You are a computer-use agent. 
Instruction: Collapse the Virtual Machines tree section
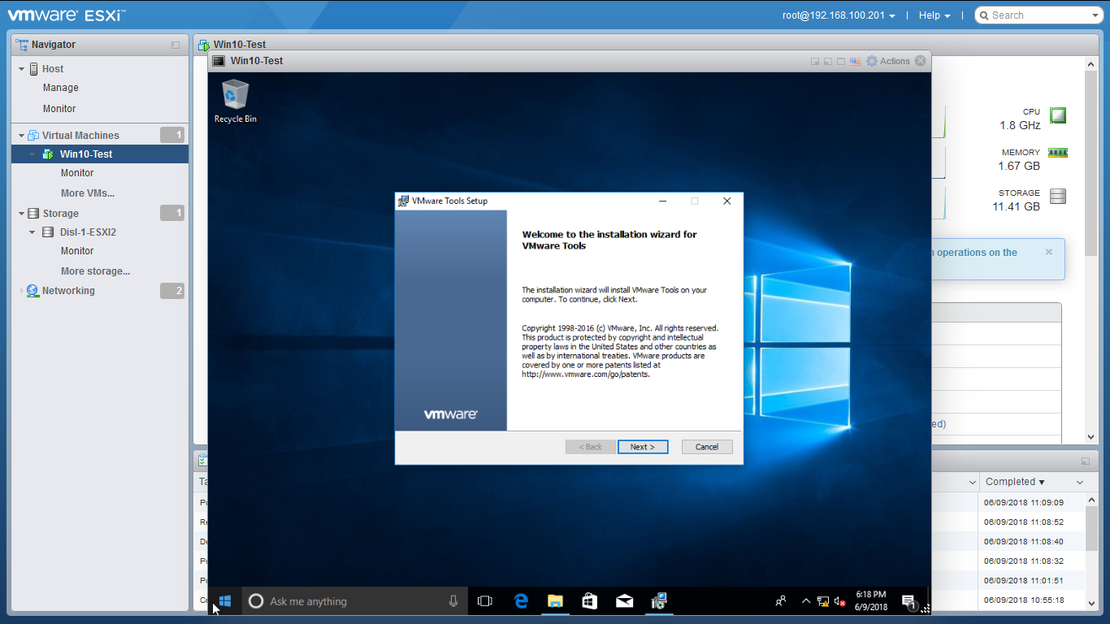(22, 136)
